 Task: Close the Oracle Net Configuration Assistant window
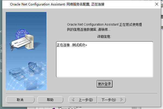click(x=157, y=4)
